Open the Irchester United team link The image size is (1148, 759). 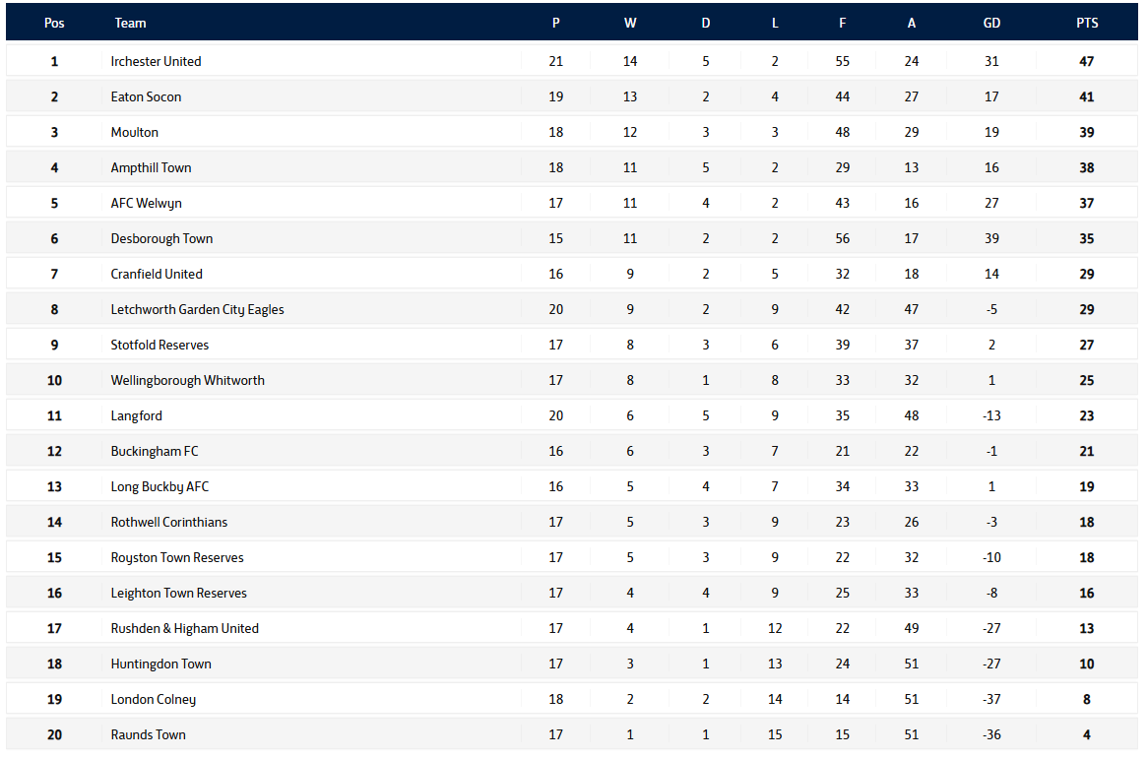[x=156, y=61]
